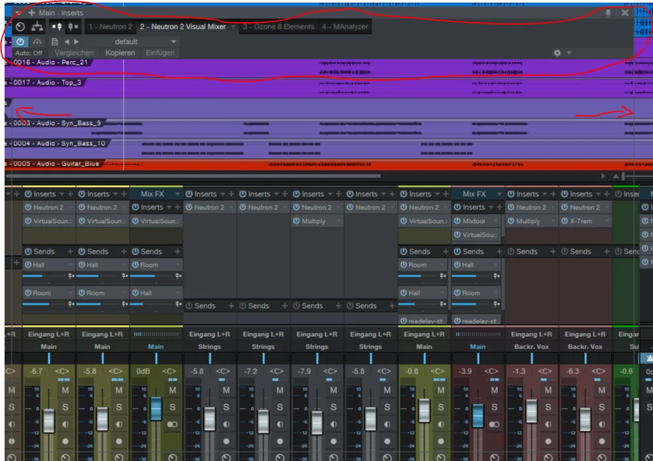Expand the arrow beside Neutron 2 Visual Mixer tab
Viewport: 653px width, 461px height.
pos(233,27)
